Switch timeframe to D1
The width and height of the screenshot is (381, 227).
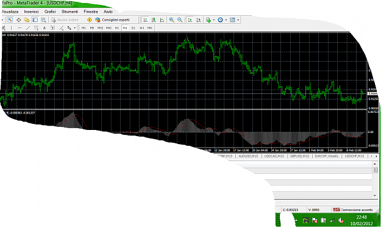(133, 28)
